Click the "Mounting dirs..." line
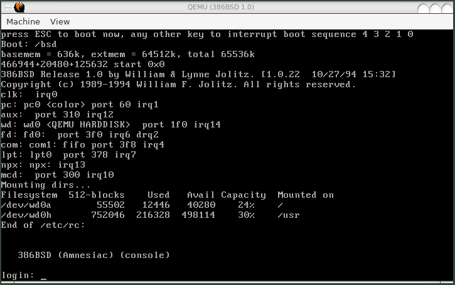This screenshot has height=285, width=455. 46,185
